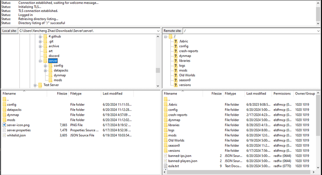Screen dimensions: 322x175
Task: Select the server.properties file icon
Action: 4,130
